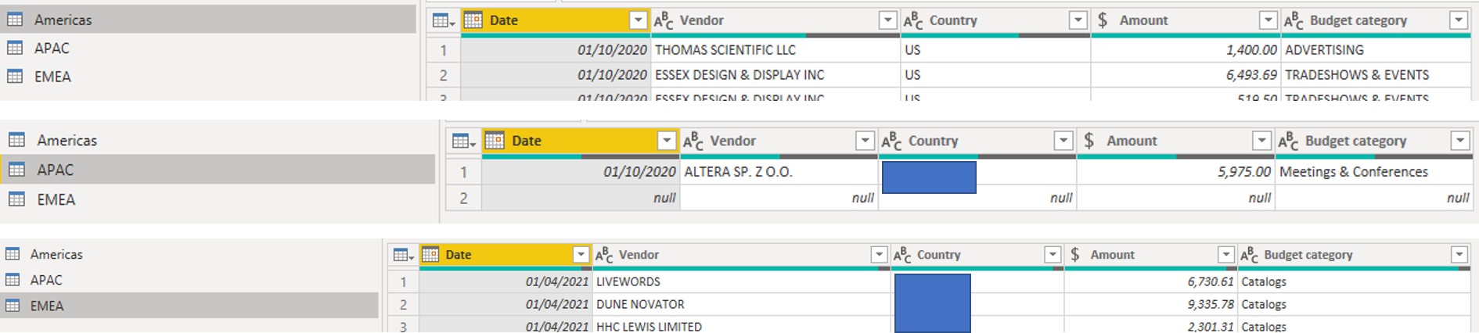
Task: Open Vendor filter dropdown above LIVEWORDS
Action: 879,255
